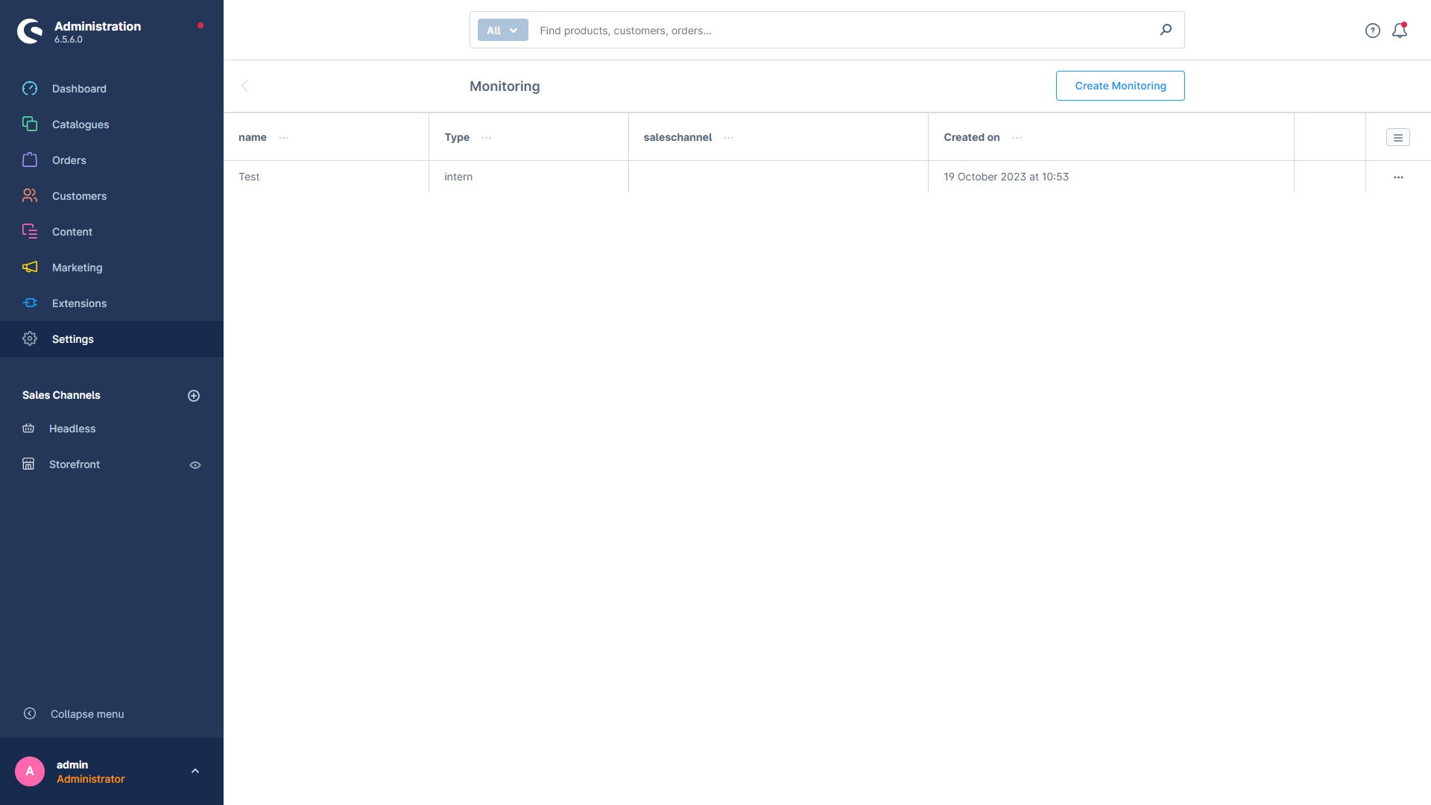Click the Catalogues icon in sidebar

pyautogui.click(x=30, y=124)
